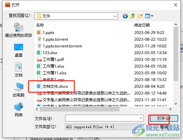This screenshot has height=140, width=183.
Task: Open the view menu icon
Action: pos(149,16)
